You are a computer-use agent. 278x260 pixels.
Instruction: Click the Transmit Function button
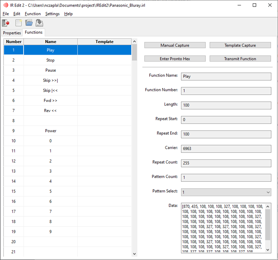(240, 59)
